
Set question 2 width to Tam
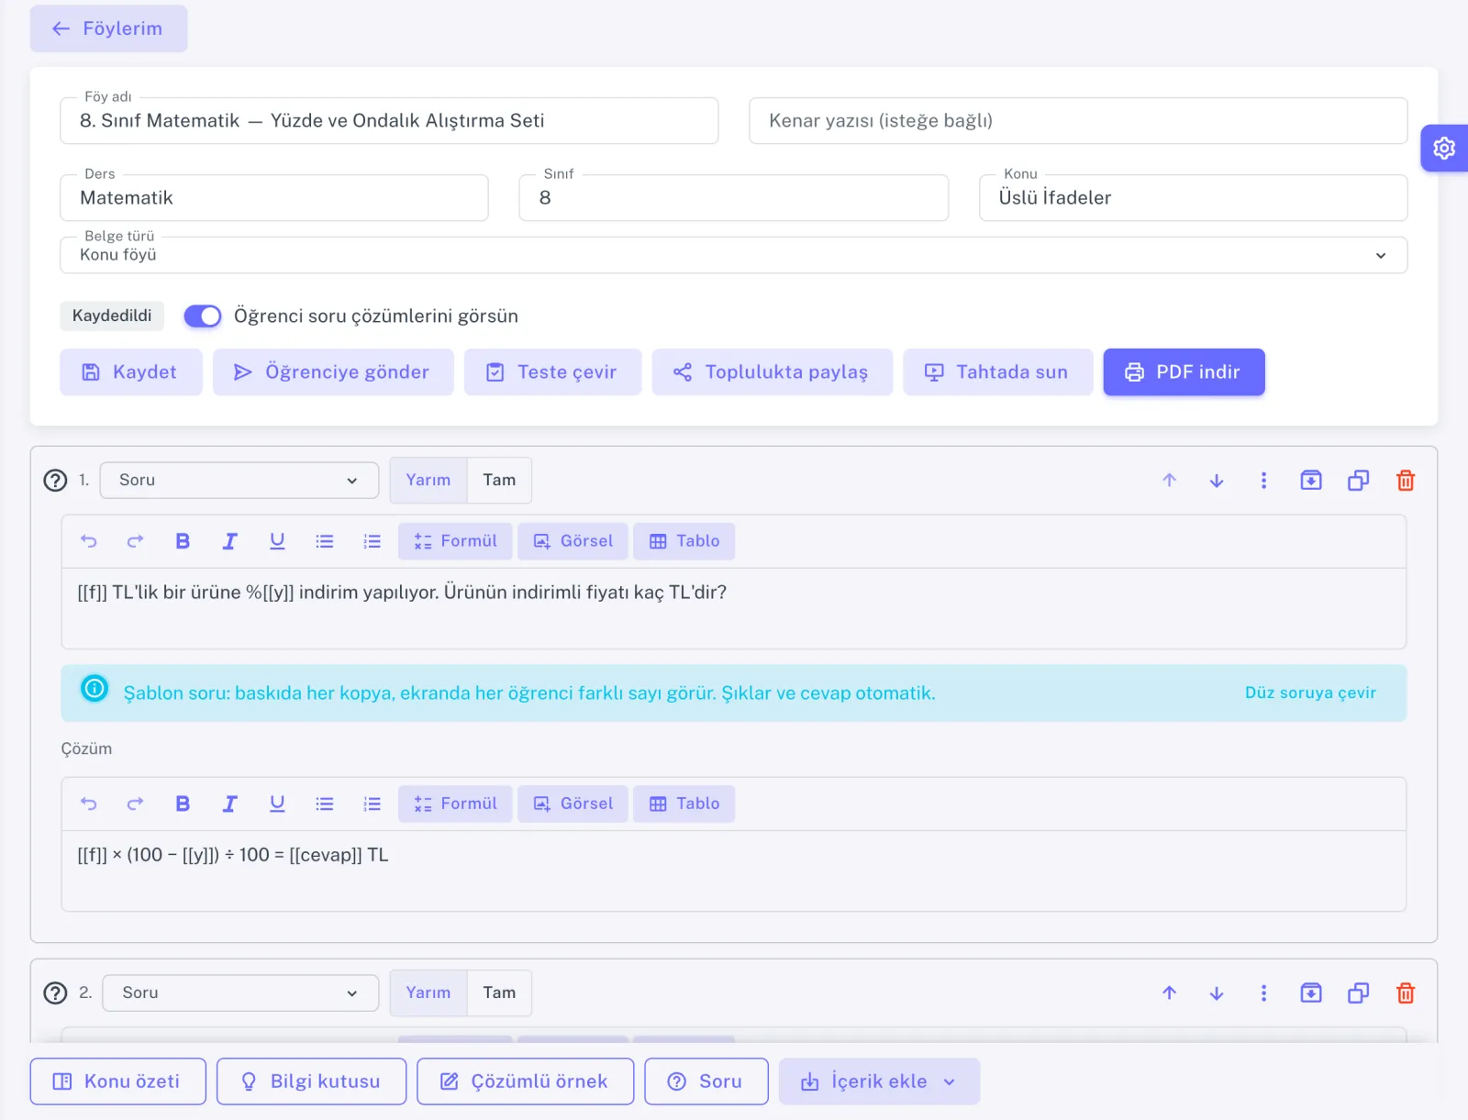pos(499,992)
